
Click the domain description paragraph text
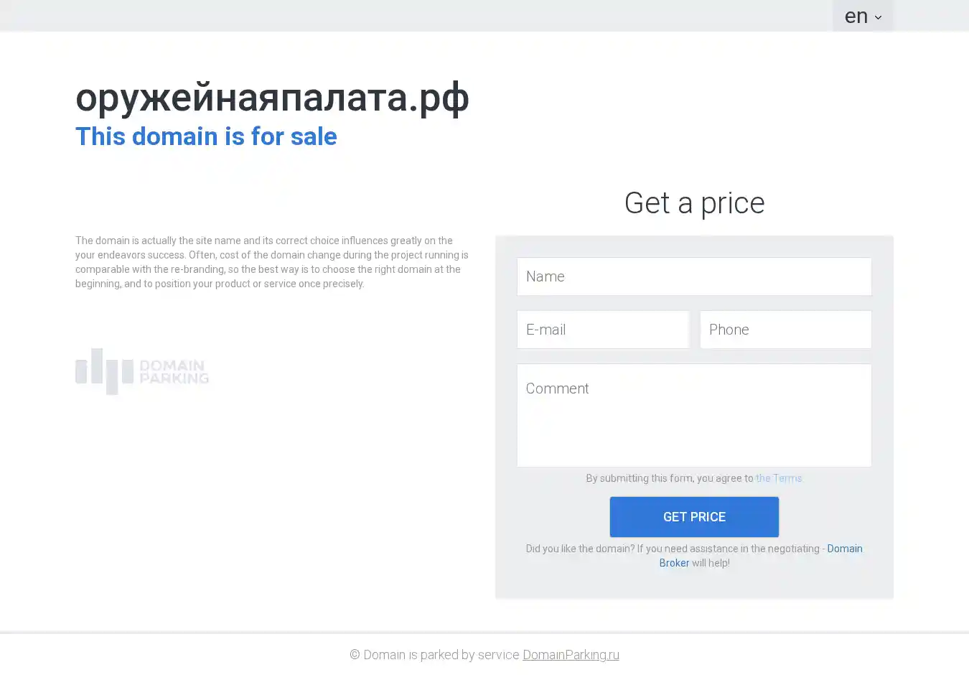272,262
